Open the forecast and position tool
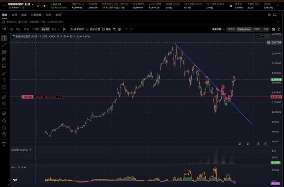 click(4, 66)
